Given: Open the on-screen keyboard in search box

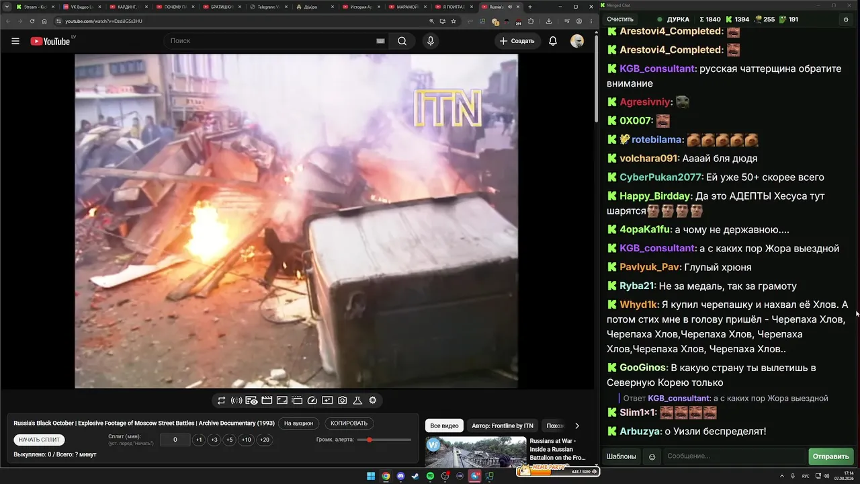Looking at the screenshot, I should click(380, 41).
